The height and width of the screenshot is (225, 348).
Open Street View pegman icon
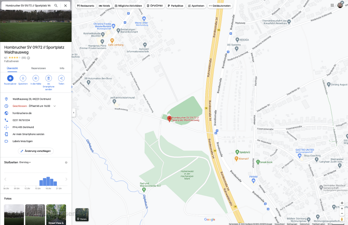(x=342, y=219)
